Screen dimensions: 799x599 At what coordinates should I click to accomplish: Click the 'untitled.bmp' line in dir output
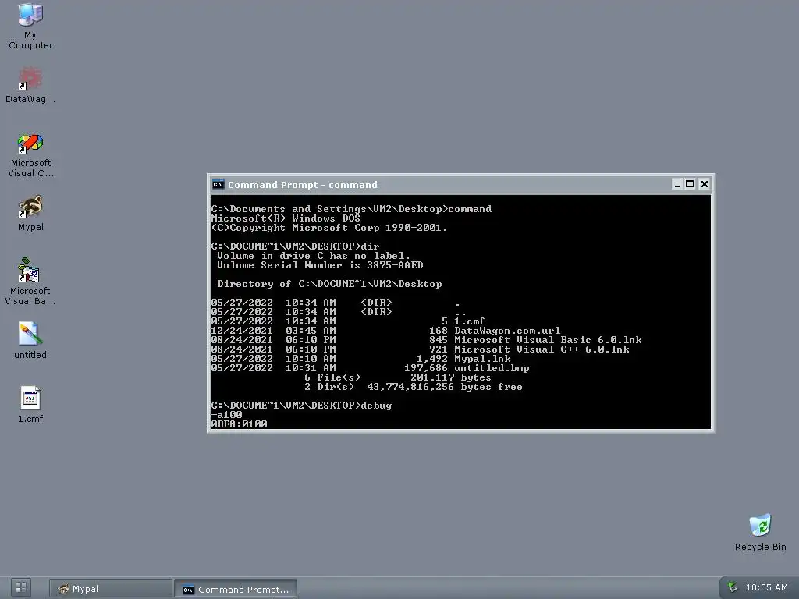coord(371,368)
